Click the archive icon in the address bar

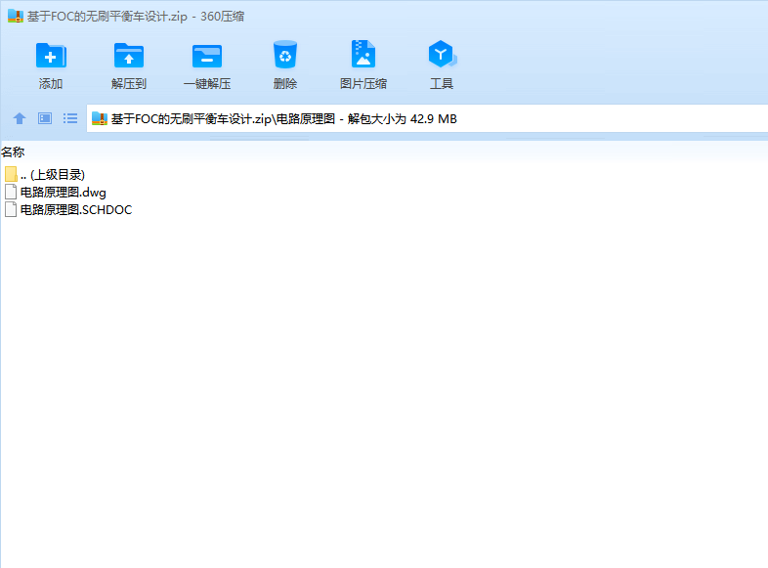100,118
